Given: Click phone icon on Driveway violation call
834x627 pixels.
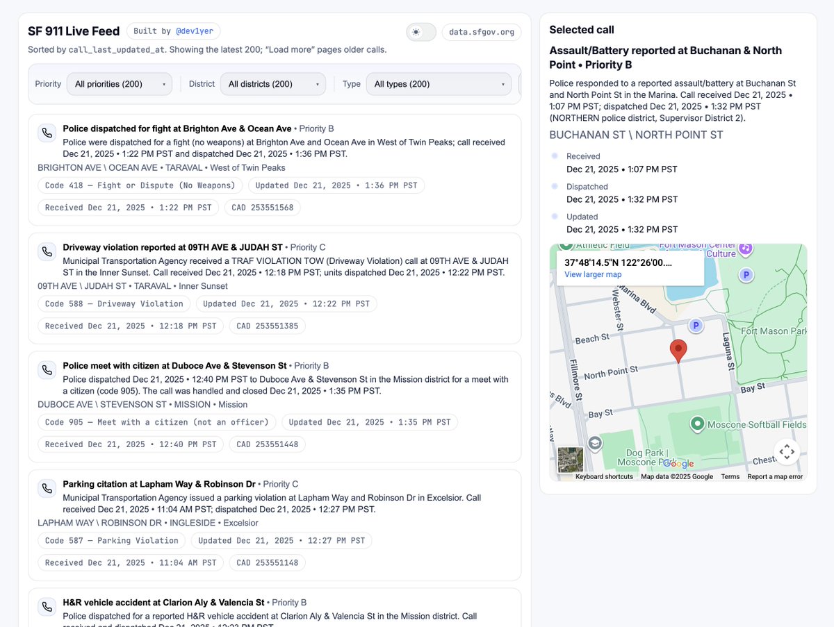Looking at the screenshot, I should pos(47,251).
